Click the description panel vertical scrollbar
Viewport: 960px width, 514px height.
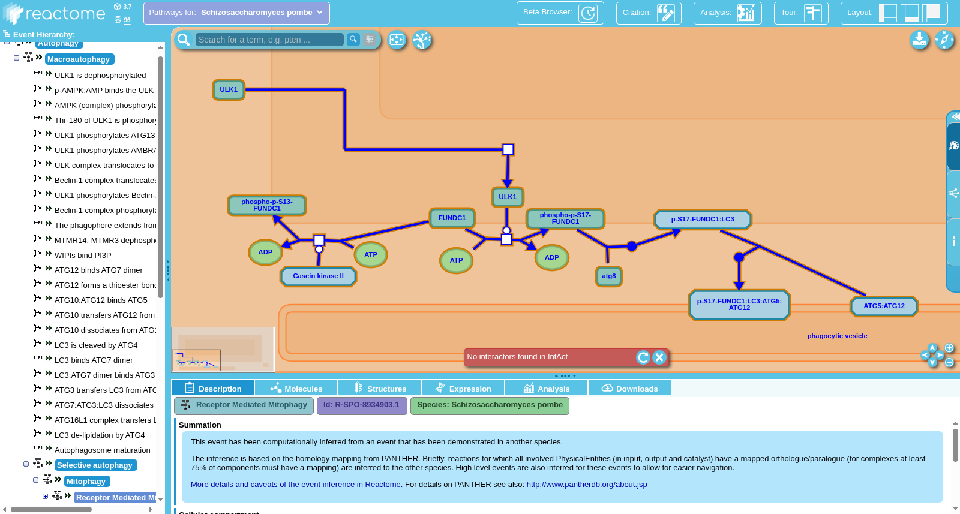(x=955, y=445)
